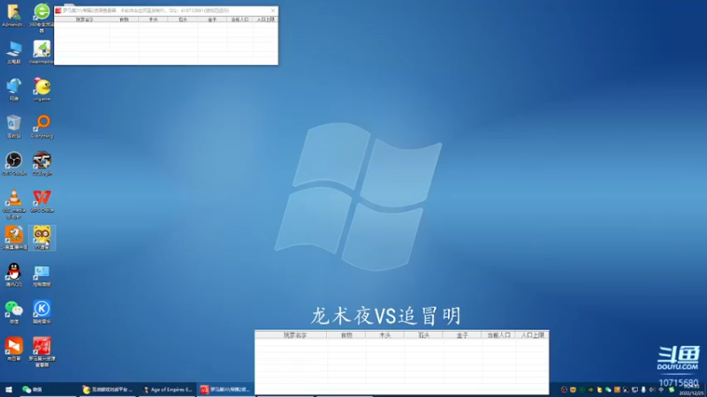Screen dimensions: 707x397
Task: Open the Control Panel desktop shortcut
Action: click(x=42, y=275)
